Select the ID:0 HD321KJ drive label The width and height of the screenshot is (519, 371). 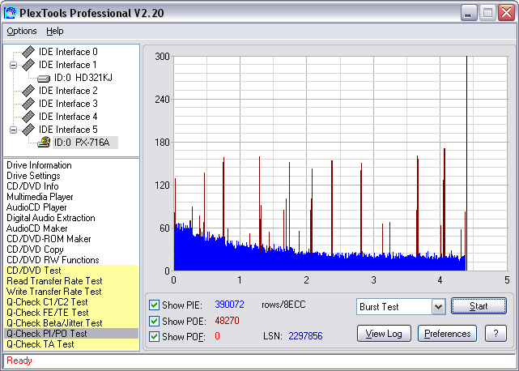(x=83, y=78)
